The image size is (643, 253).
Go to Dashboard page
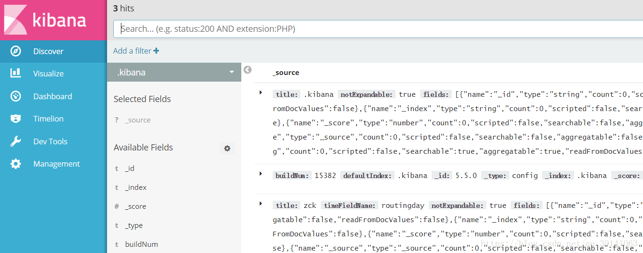pyautogui.click(x=53, y=96)
